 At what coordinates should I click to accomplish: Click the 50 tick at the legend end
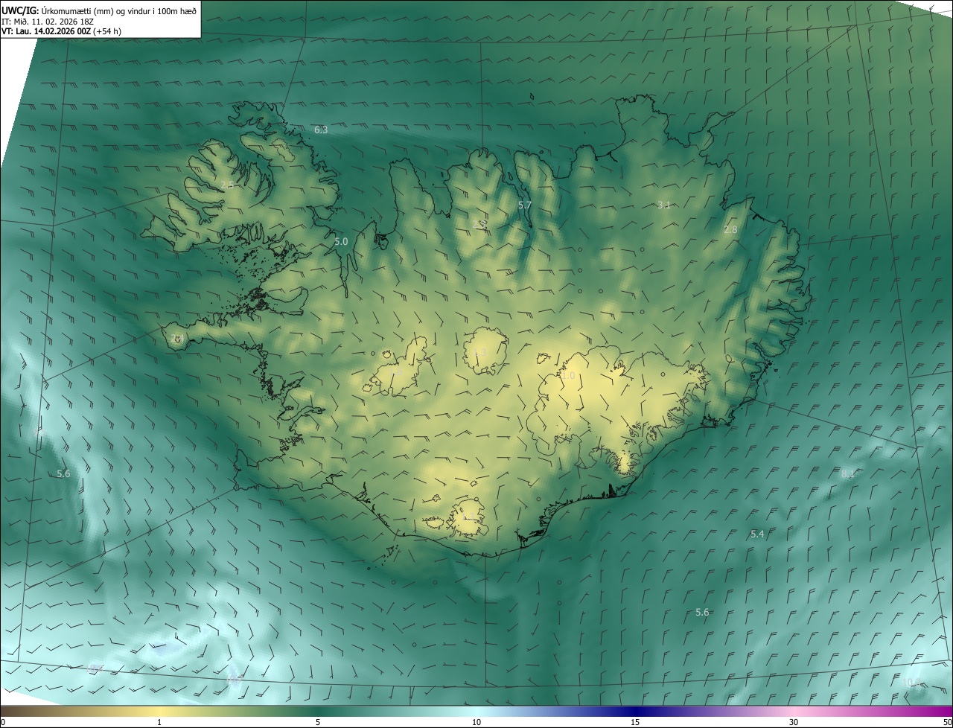pyautogui.click(x=947, y=722)
